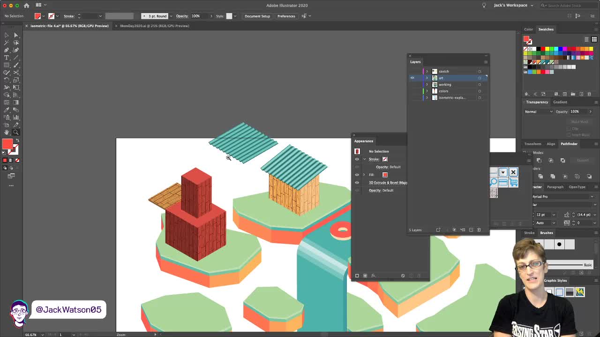
Task: Open the New Layer icon in Layers panel
Action: (471, 230)
